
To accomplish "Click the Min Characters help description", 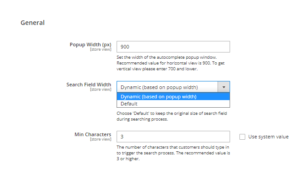I will 173,153.
